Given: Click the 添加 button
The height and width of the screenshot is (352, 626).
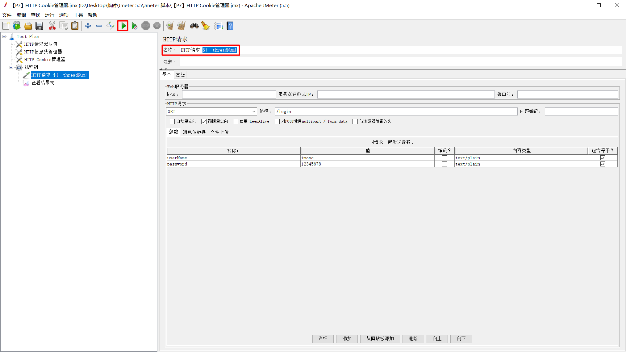Looking at the screenshot, I should coord(347,339).
